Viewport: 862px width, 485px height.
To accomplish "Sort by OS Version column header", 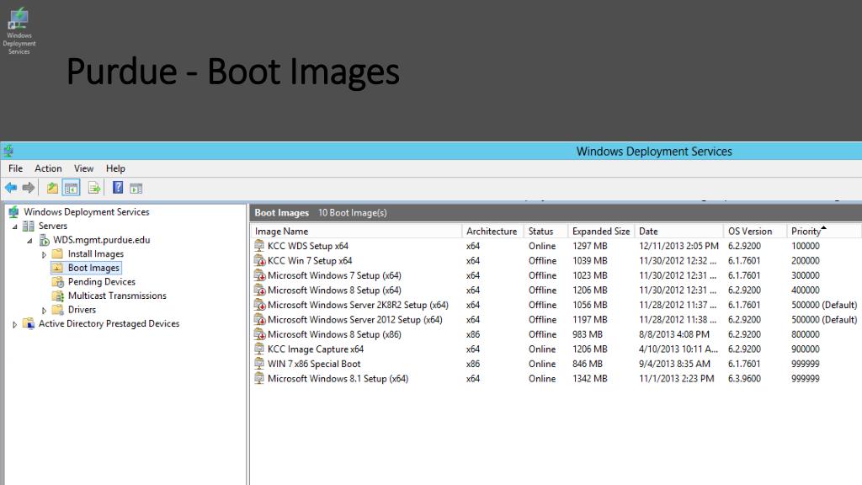I will 755,231.
